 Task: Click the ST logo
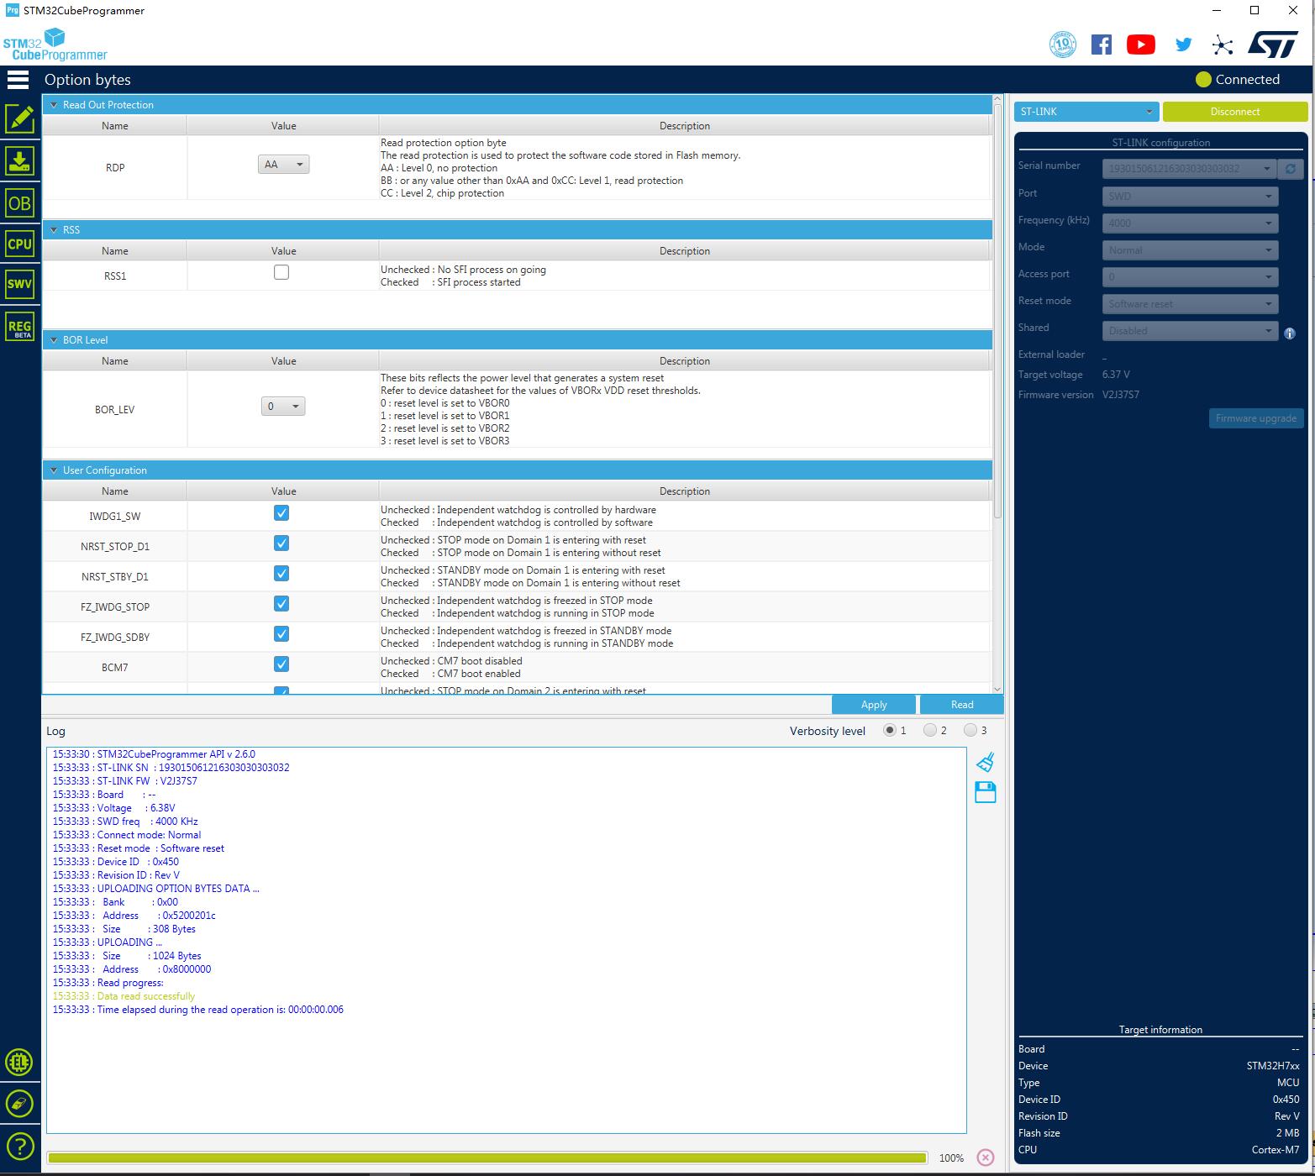tap(1273, 45)
